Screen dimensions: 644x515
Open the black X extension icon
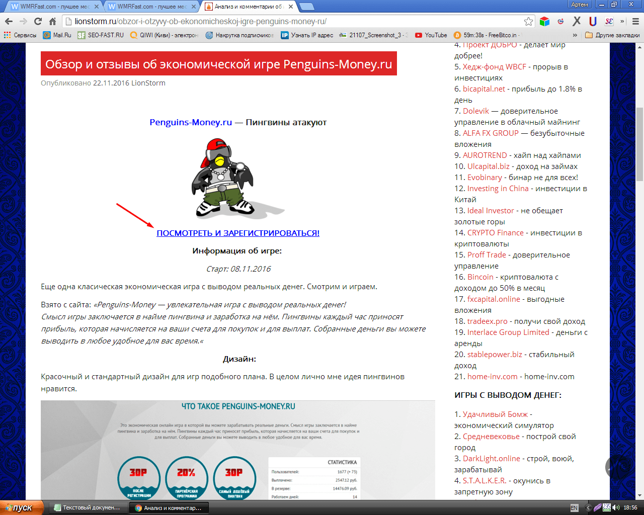point(577,21)
